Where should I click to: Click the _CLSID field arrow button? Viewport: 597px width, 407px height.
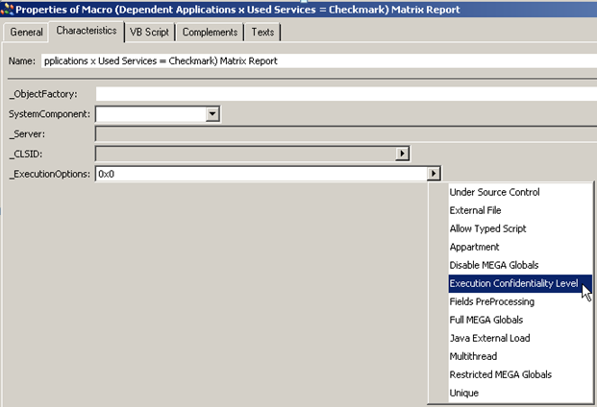pyautogui.click(x=403, y=154)
